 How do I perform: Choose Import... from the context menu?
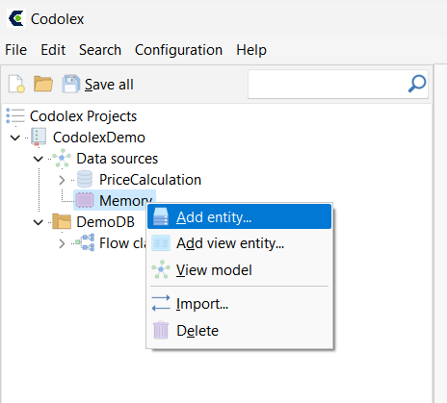(x=239, y=304)
